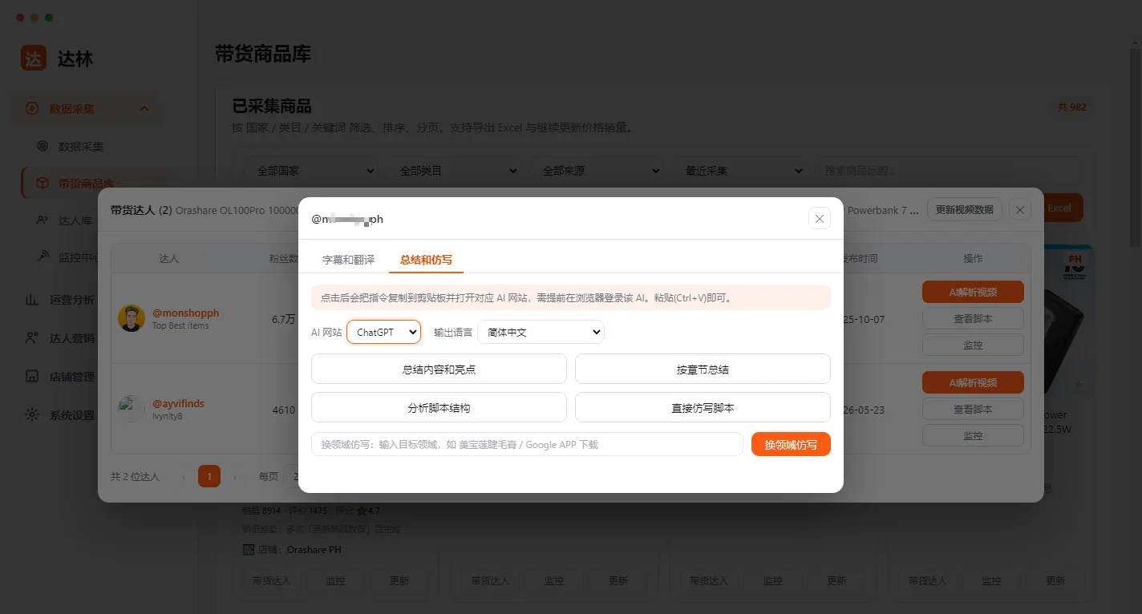
Task: Click the @ayvifinds avatar picture
Action: coord(132,409)
